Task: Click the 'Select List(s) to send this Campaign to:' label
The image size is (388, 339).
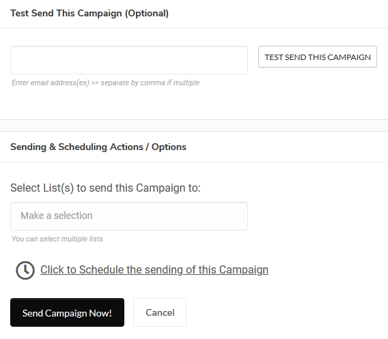Action: tap(105, 188)
